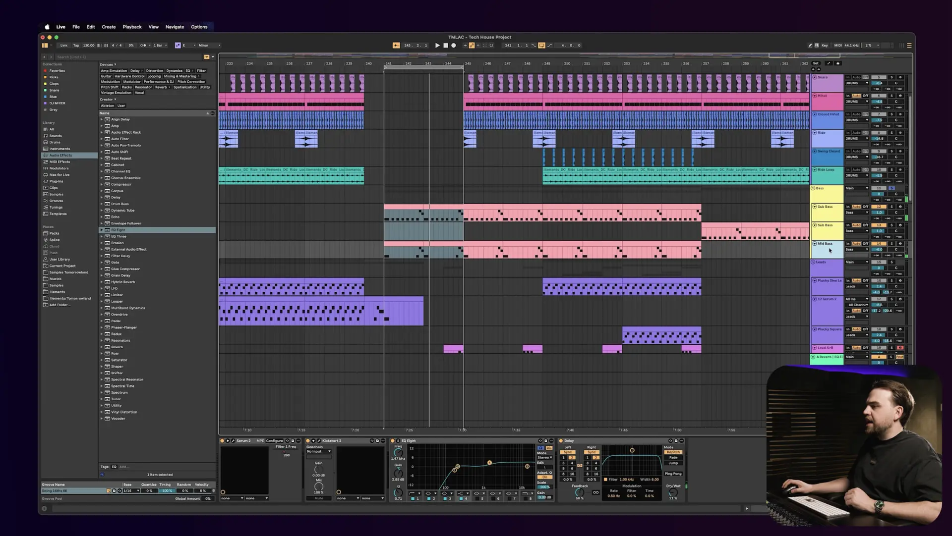The image size is (952, 536).
Task: Open the User Library place
Action: tap(59, 259)
